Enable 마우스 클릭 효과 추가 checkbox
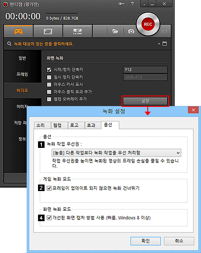Viewport: 201px width, 253px height. [49, 92]
